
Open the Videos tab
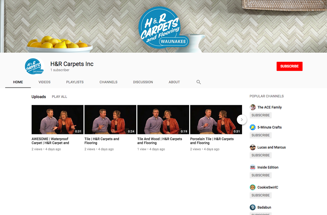[44, 82]
